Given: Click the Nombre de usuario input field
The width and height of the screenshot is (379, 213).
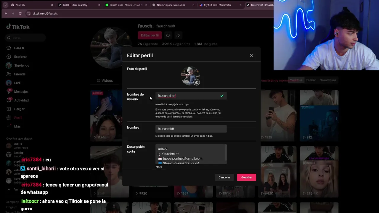Looking at the screenshot, I should (x=191, y=96).
